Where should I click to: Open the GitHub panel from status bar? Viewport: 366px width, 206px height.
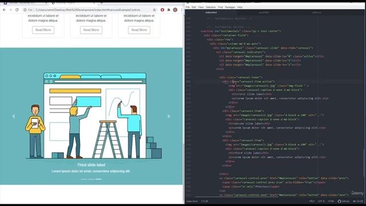point(344,201)
